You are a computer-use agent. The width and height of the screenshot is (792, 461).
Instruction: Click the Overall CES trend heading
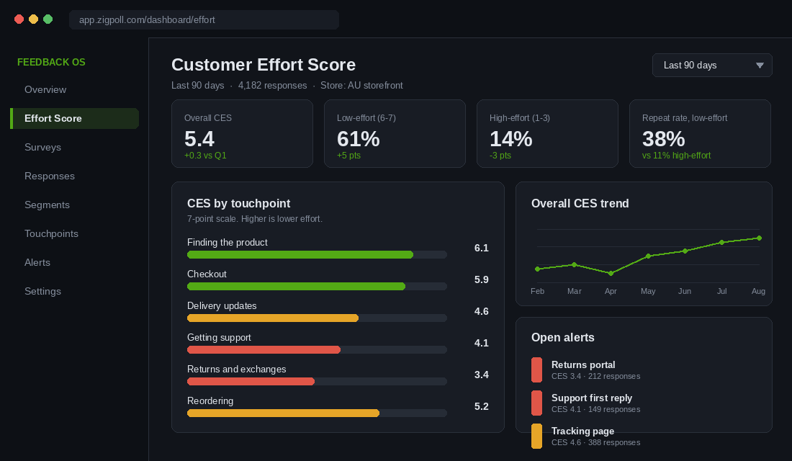point(580,203)
